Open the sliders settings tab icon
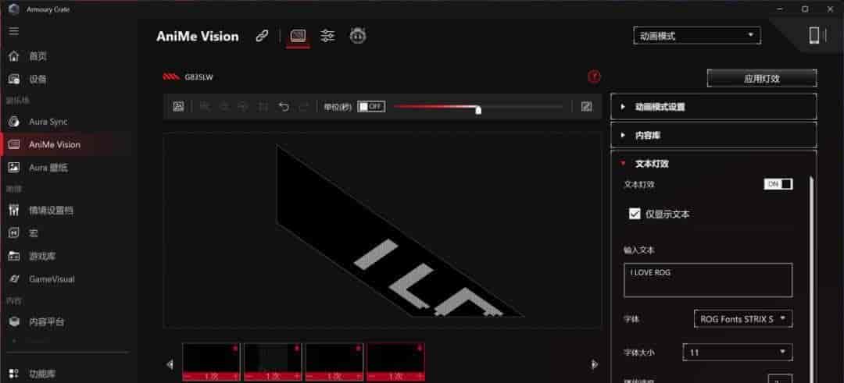 click(x=327, y=36)
